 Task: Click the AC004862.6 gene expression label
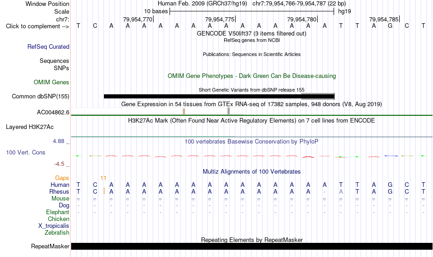(x=53, y=113)
